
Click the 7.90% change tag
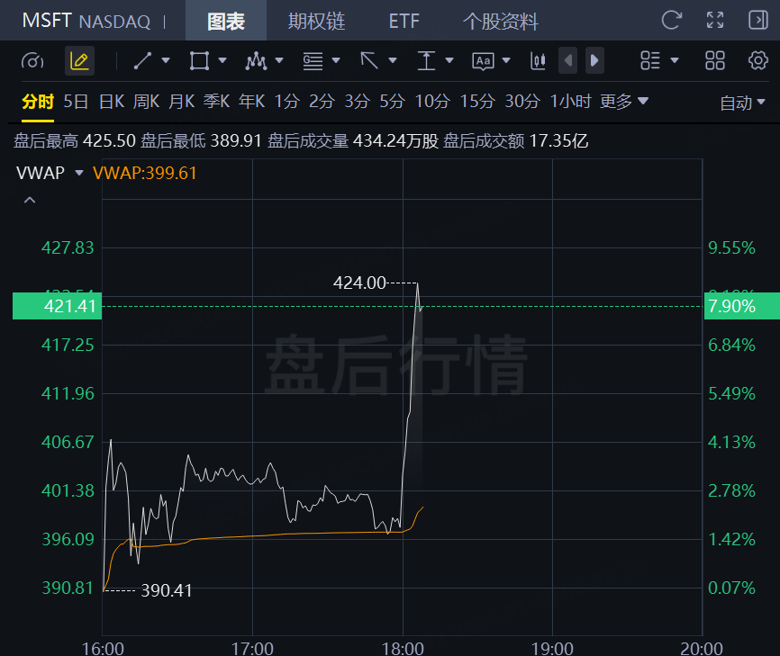[x=741, y=306]
